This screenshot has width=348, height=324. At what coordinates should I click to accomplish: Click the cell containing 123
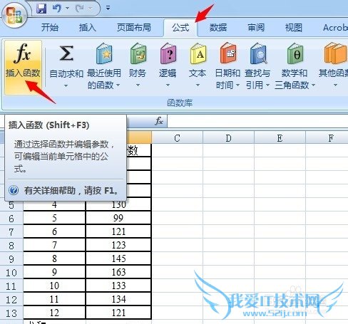[x=118, y=245]
